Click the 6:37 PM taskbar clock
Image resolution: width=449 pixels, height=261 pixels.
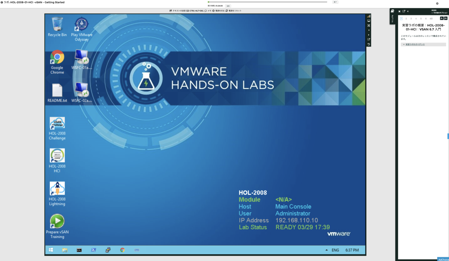pyautogui.click(x=352, y=250)
